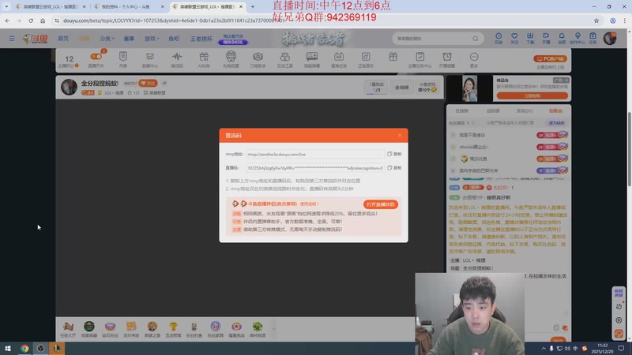Switch to the 贵宾(31) tab
The image size is (632, 355).
525,110
